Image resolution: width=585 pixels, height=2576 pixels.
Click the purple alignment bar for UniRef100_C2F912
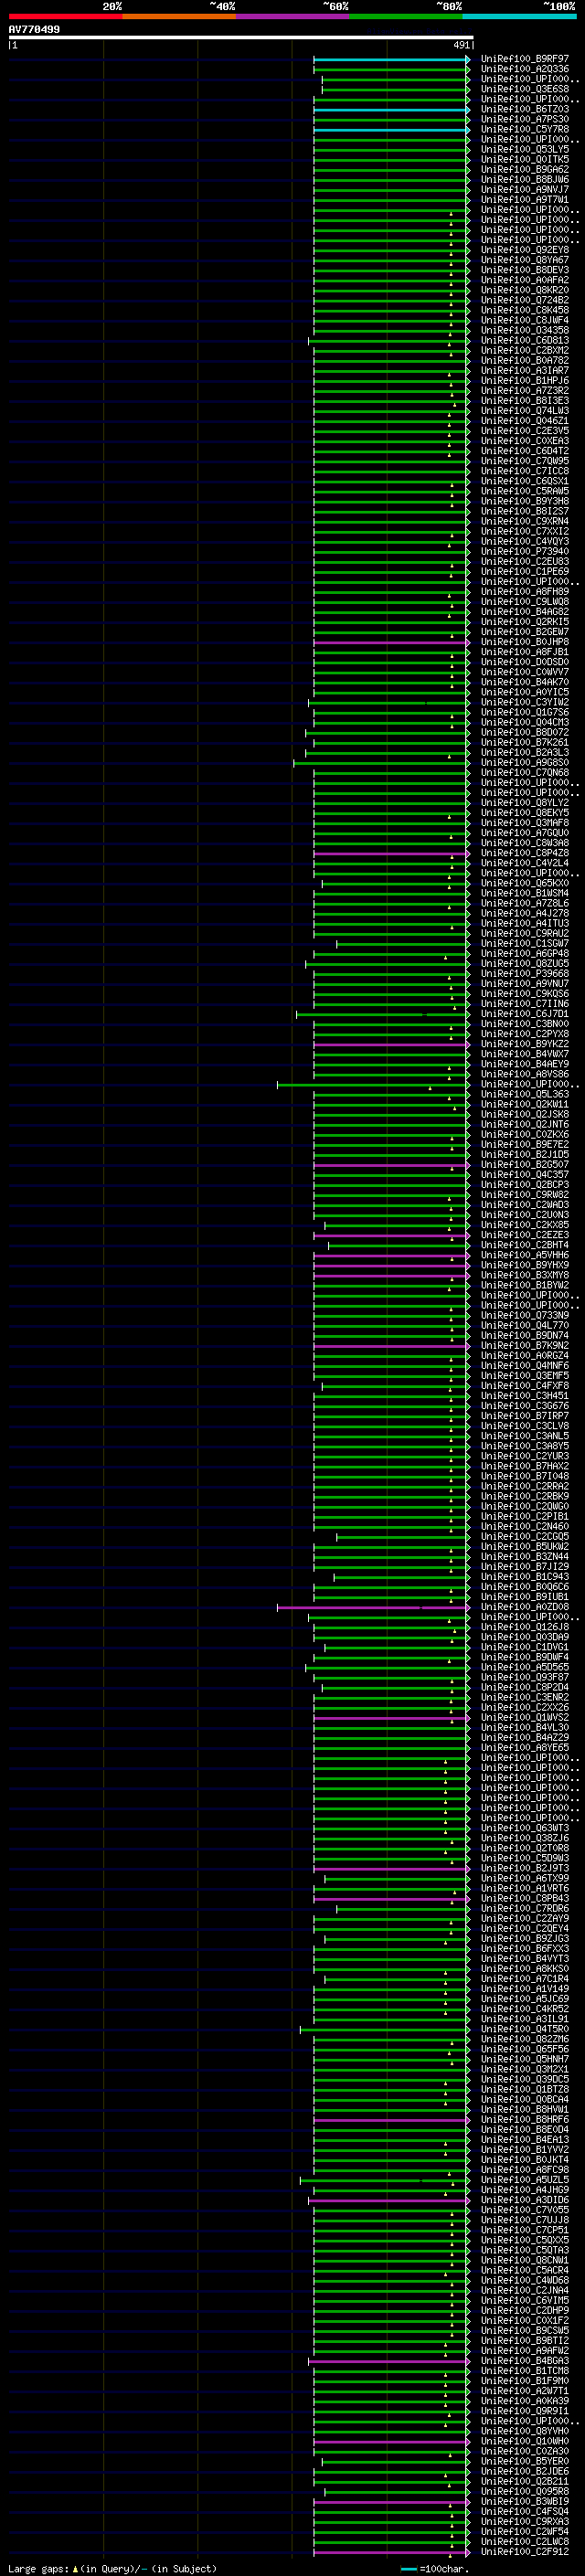(x=391, y=2552)
